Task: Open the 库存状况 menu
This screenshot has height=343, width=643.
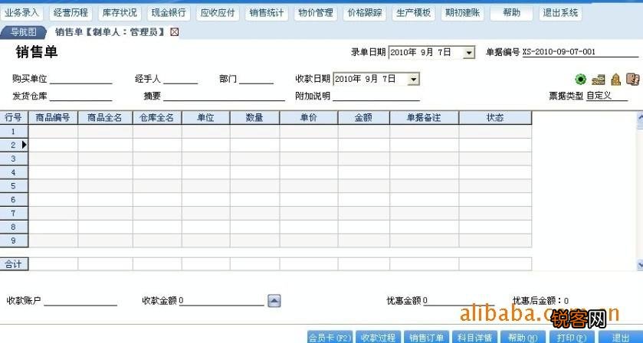Action: coord(120,13)
